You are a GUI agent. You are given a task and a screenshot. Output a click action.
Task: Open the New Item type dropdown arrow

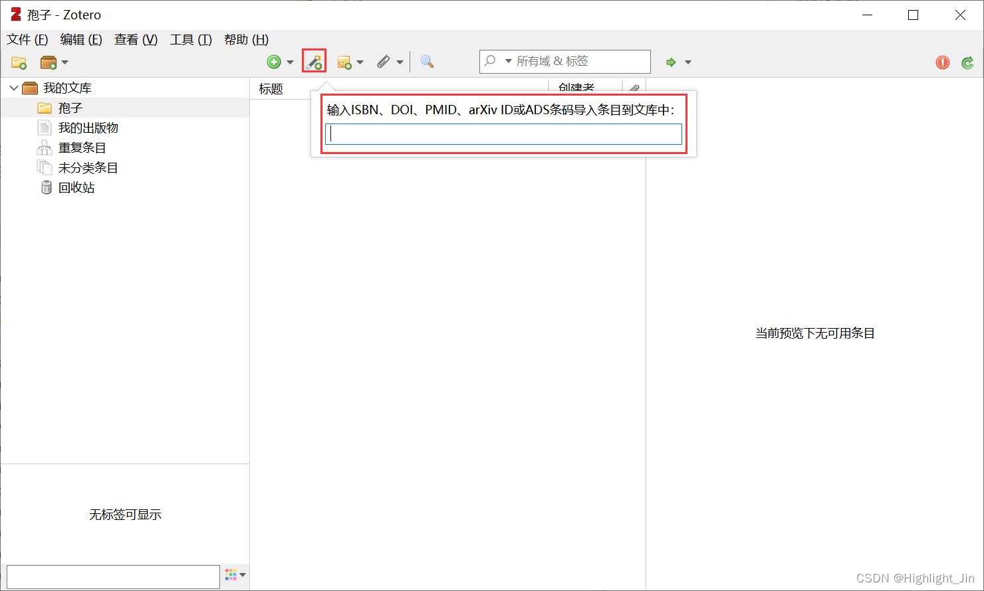(290, 62)
